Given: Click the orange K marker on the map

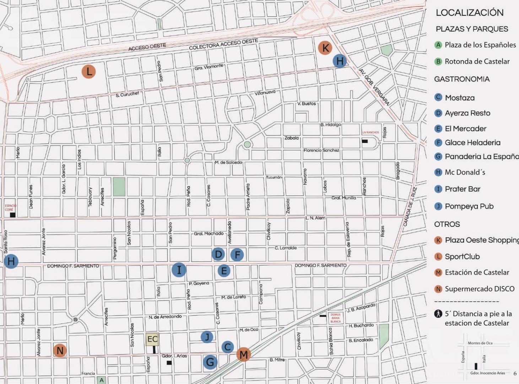Looking at the screenshot, I should coord(325,48).
